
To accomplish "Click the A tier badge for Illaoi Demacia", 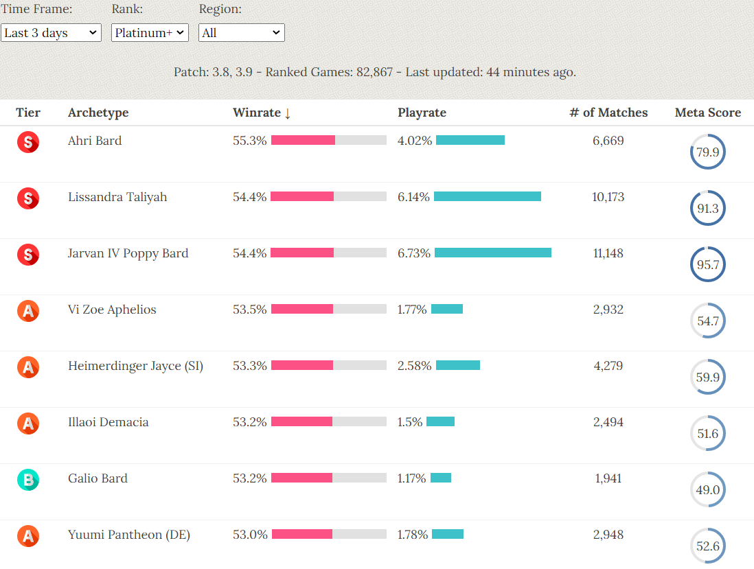I will 28,423.
